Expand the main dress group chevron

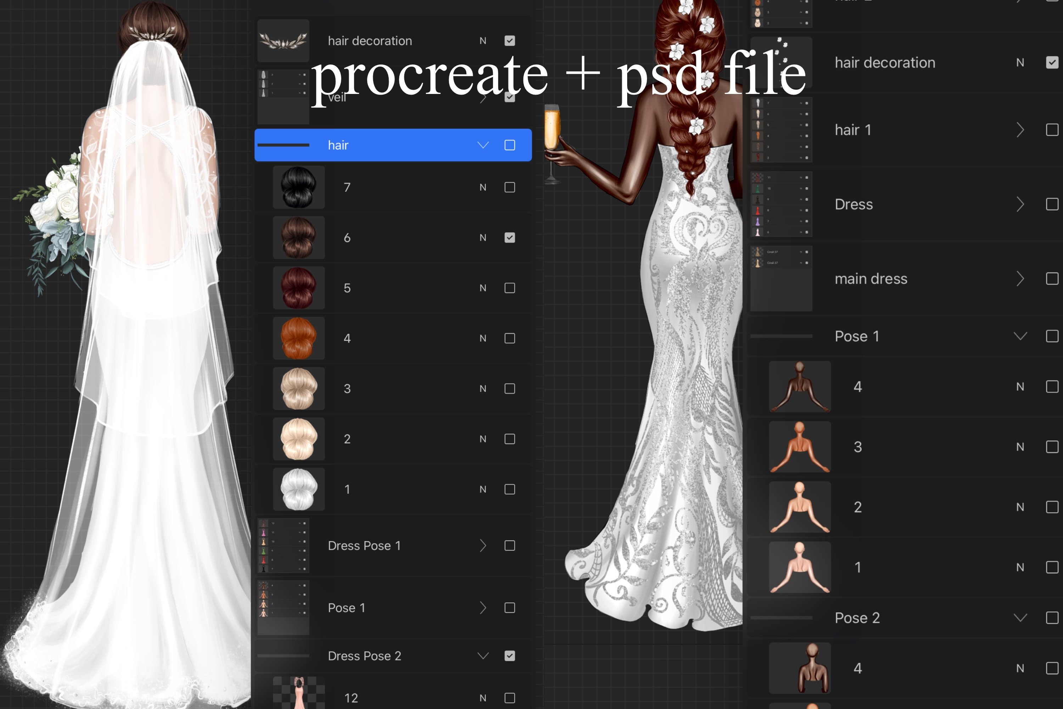click(x=1020, y=279)
